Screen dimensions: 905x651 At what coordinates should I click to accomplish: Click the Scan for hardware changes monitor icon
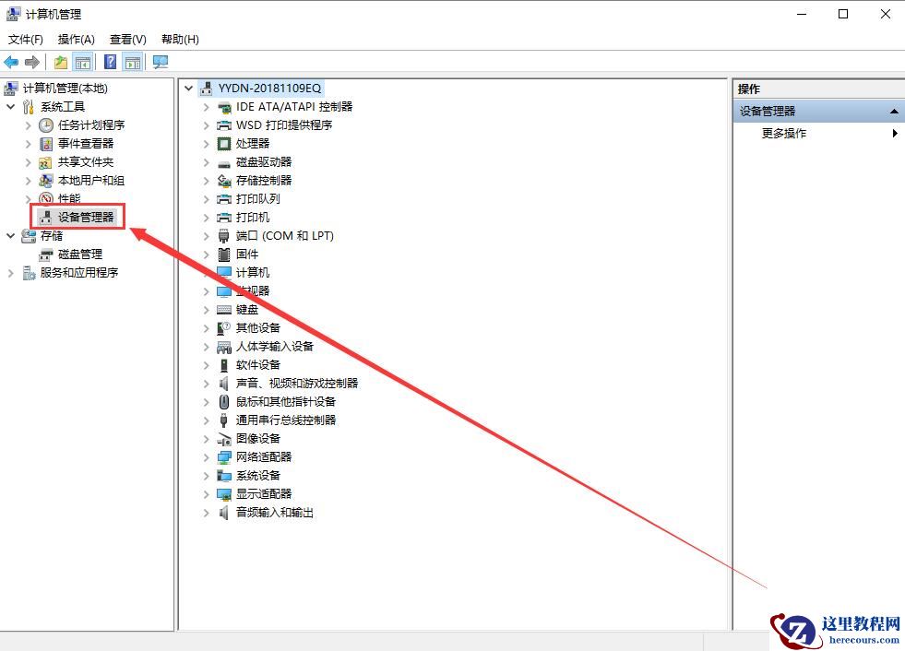161,62
